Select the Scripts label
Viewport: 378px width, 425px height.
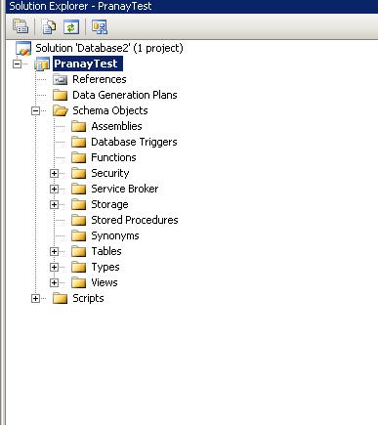88,298
